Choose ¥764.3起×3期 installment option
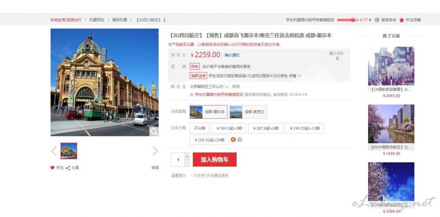 click(229, 128)
